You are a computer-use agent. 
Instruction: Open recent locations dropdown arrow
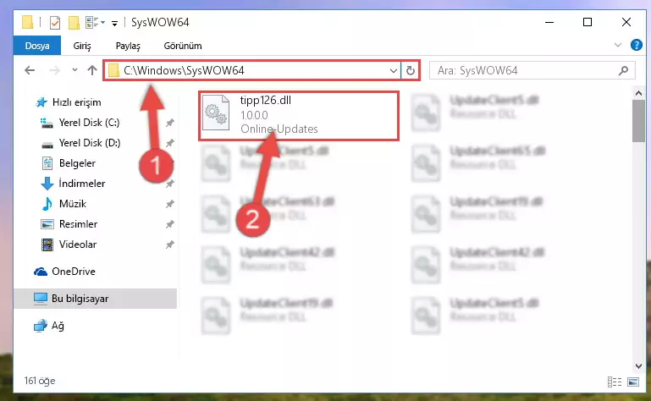pyautogui.click(x=74, y=69)
